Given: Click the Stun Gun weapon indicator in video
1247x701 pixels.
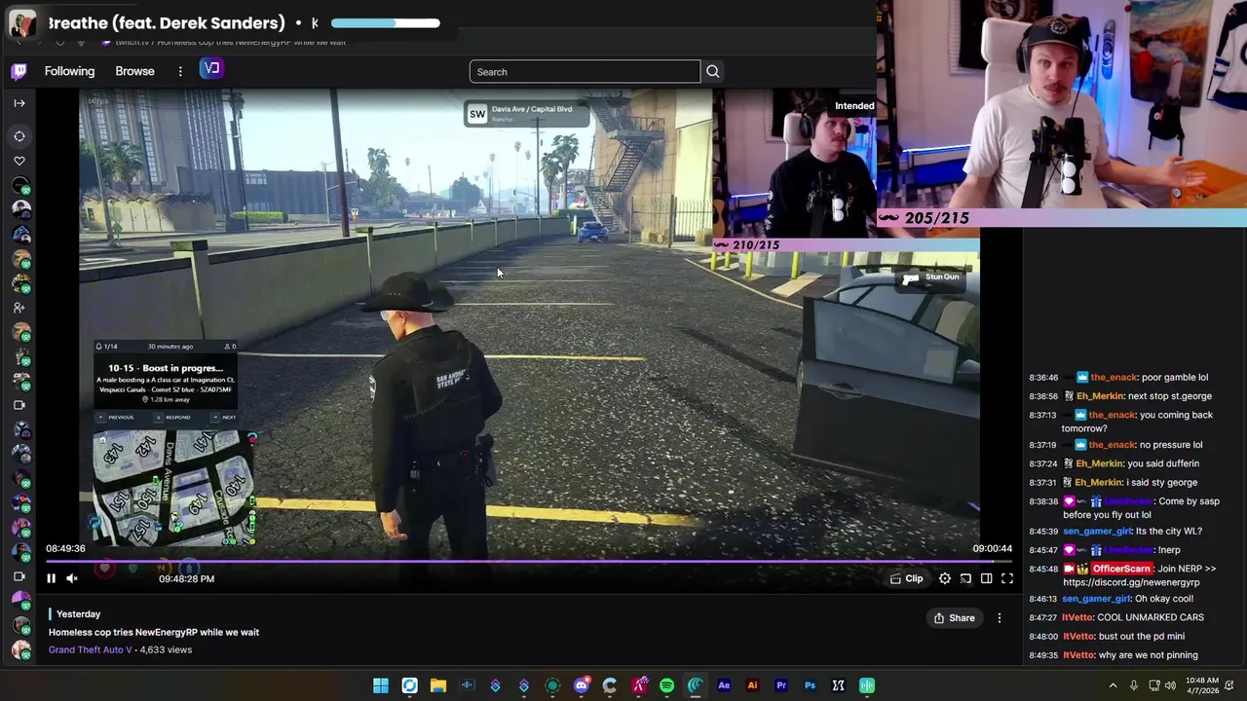Looking at the screenshot, I should [x=930, y=278].
